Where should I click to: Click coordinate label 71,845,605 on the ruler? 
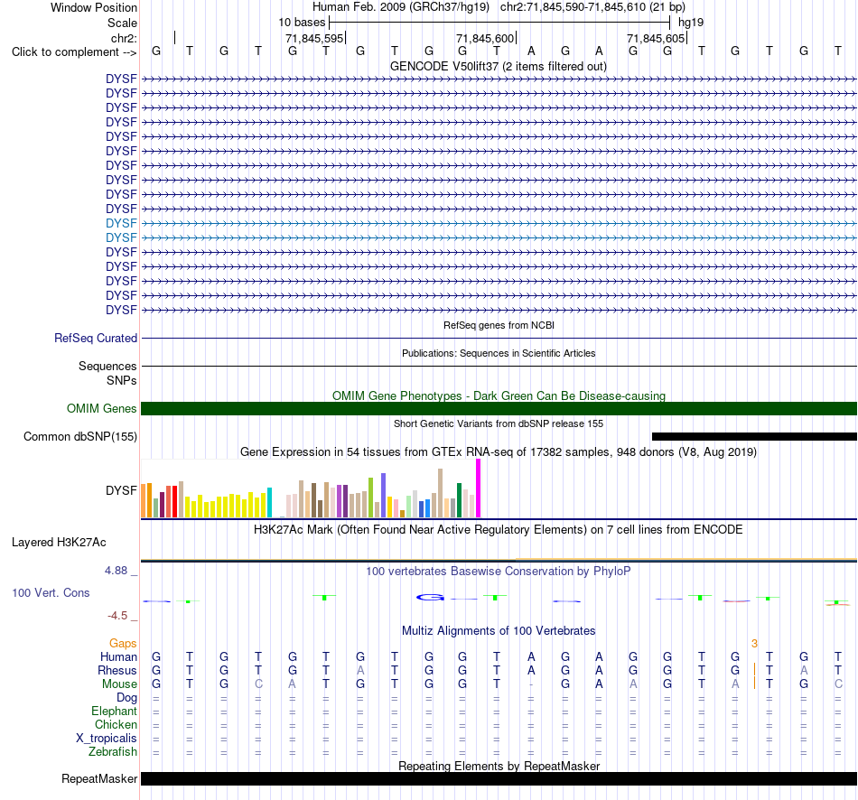pos(656,38)
